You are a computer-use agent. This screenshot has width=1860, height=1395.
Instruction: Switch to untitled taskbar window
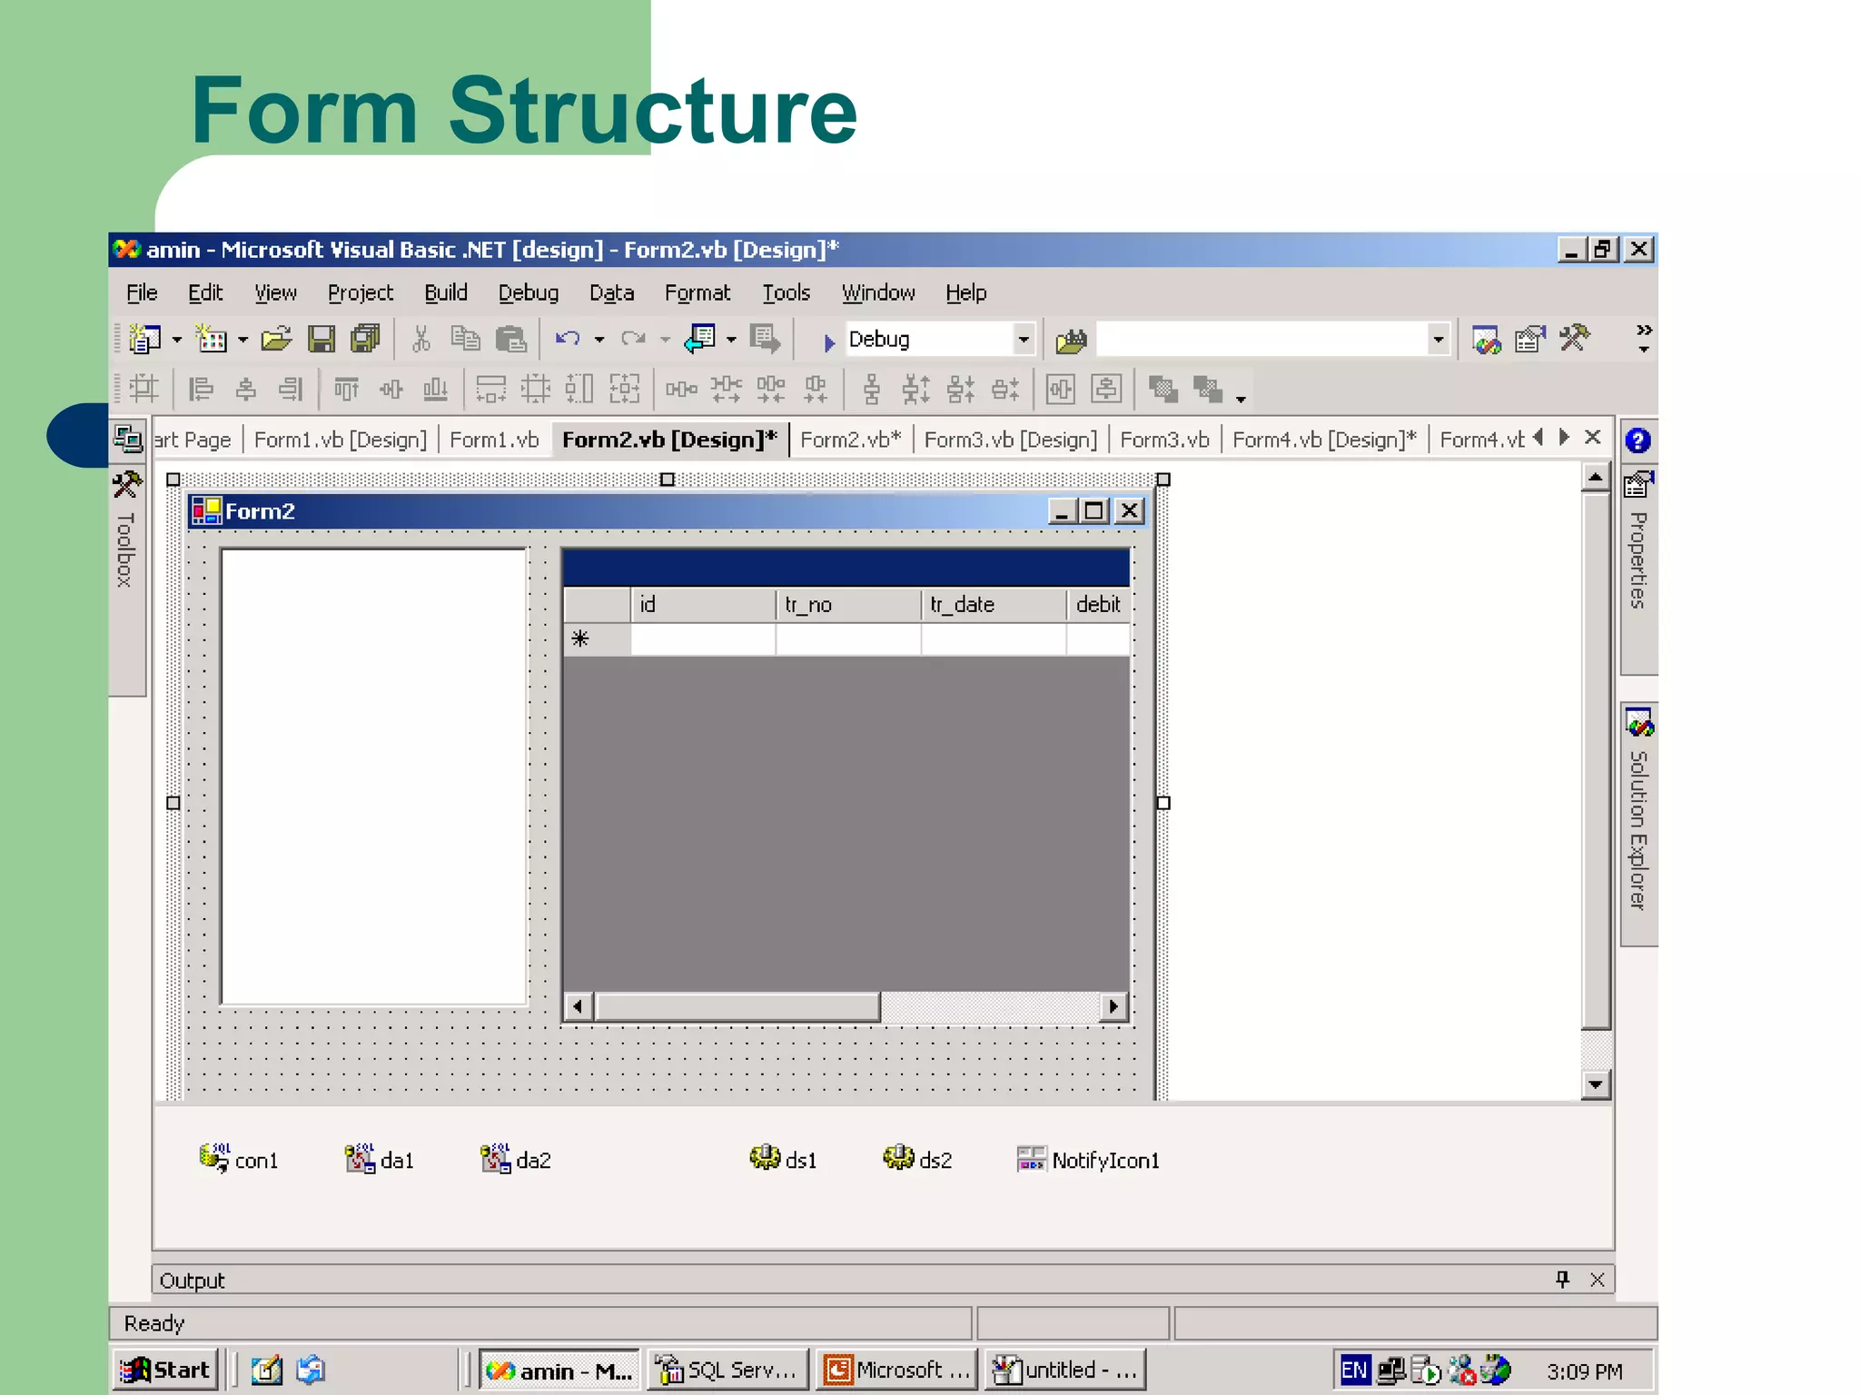click(x=1064, y=1370)
